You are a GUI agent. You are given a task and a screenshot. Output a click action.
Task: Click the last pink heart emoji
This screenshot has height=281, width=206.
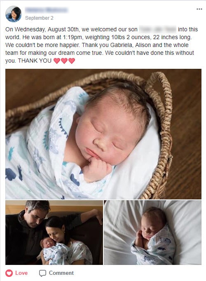click(x=71, y=61)
